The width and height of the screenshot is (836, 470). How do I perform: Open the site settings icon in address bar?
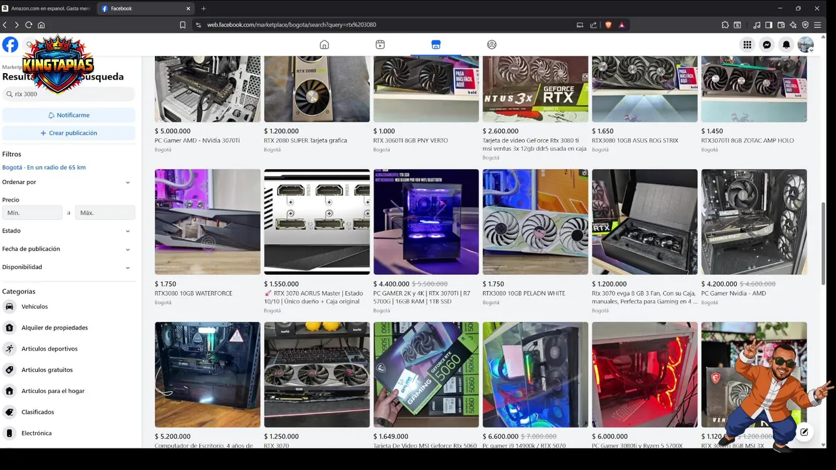point(199,25)
